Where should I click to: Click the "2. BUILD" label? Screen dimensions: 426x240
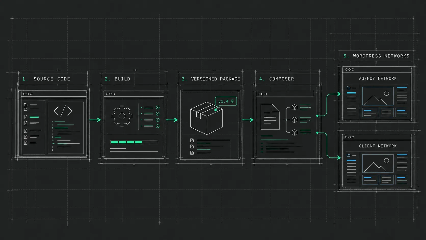117,79
